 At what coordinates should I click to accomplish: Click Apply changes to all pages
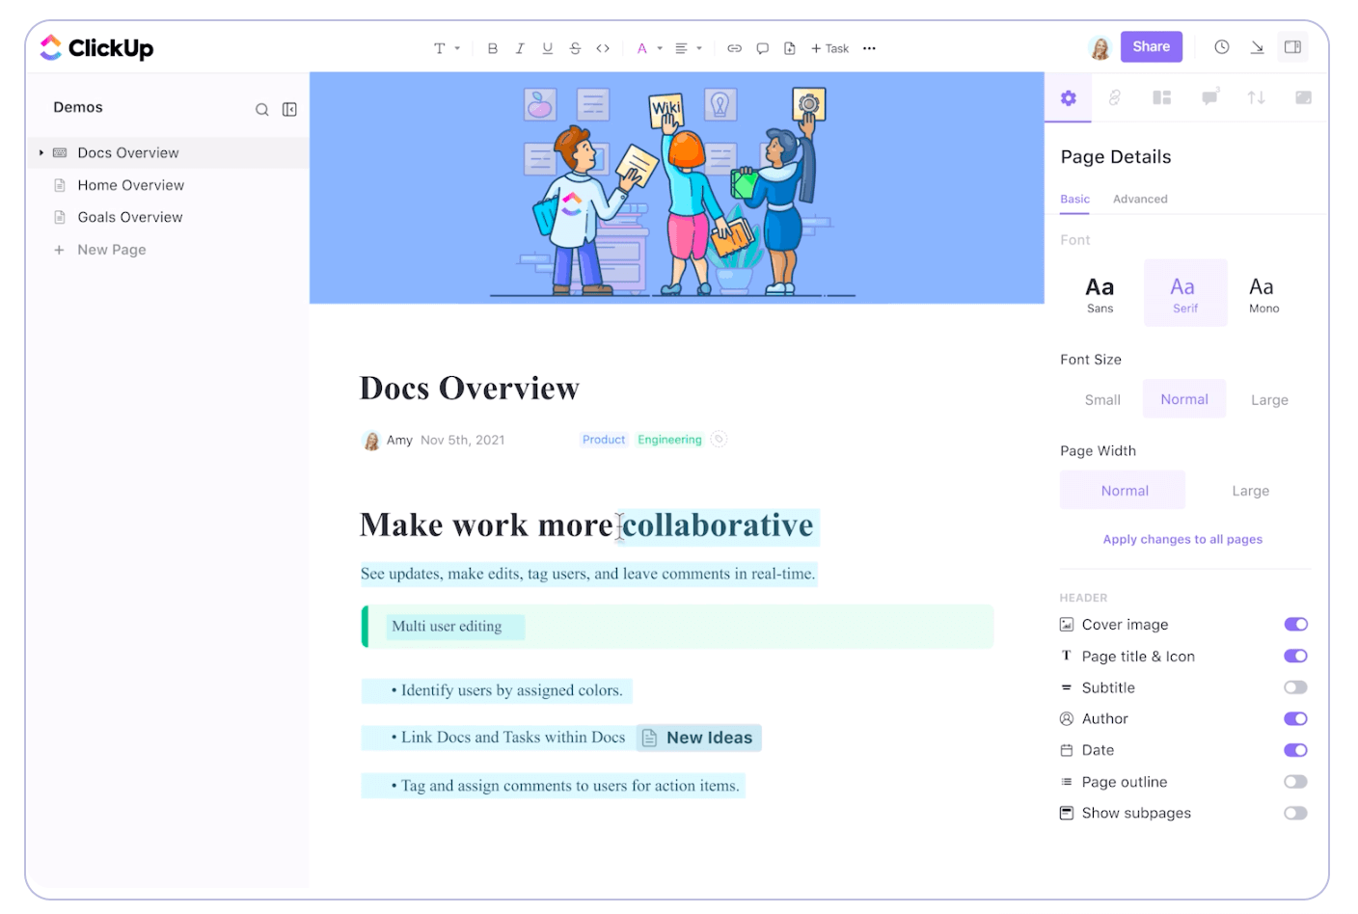1182,539
